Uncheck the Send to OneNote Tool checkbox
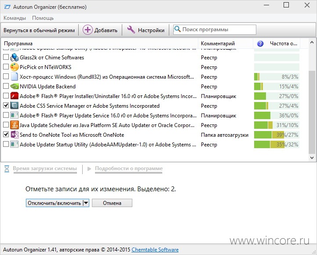This screenshot has width=317, height=255. pyautogui.click(x=6, y=134)
